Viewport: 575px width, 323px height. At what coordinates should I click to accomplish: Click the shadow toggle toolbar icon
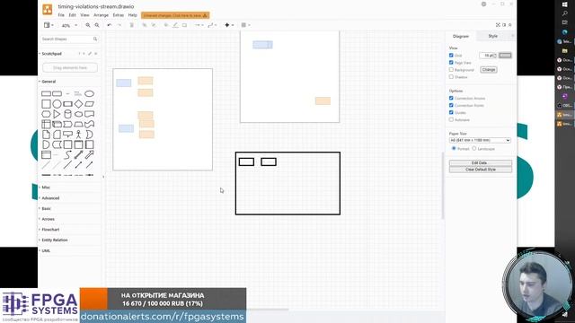tap(184, 25)
